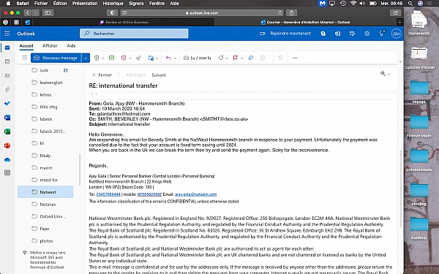Open the Files paperclip icon in rail
439x274 pixels.
(7, 89)
